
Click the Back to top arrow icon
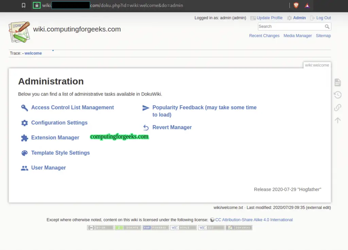[x=337, y=120]
